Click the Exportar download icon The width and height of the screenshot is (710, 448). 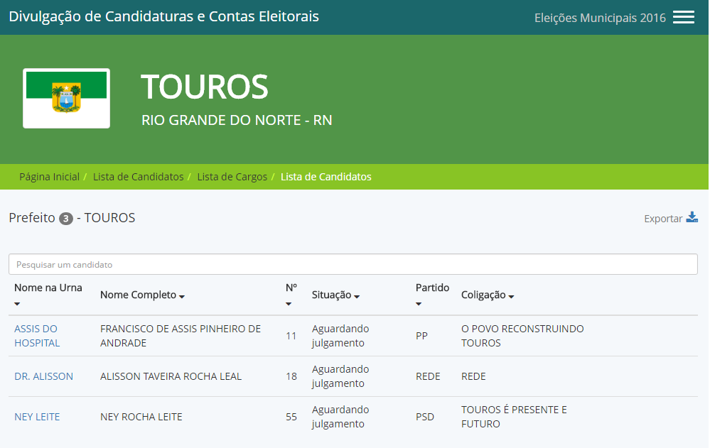pos(692,217)
